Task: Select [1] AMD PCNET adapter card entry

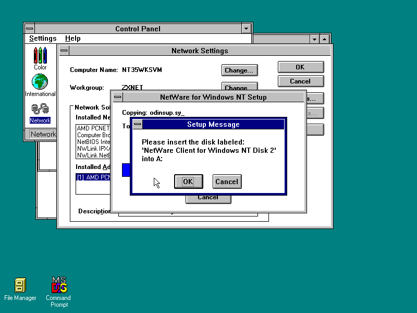Action: (93, 177)
